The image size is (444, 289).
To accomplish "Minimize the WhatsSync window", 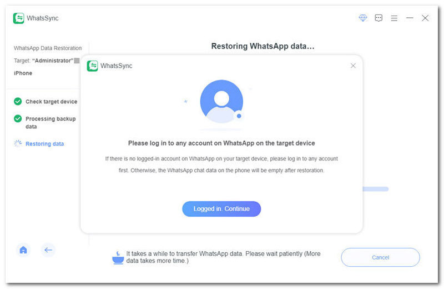I will pyautogui.click(x=410, y=18).
